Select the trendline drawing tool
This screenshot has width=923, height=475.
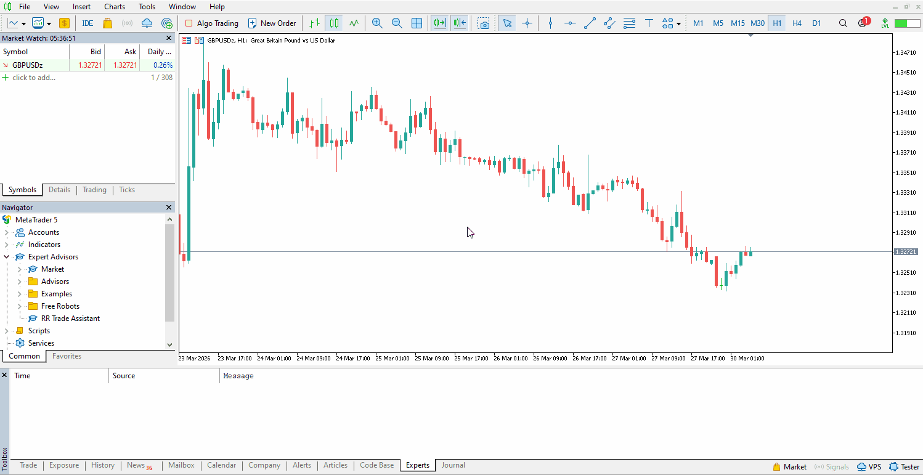coord(590,23)
